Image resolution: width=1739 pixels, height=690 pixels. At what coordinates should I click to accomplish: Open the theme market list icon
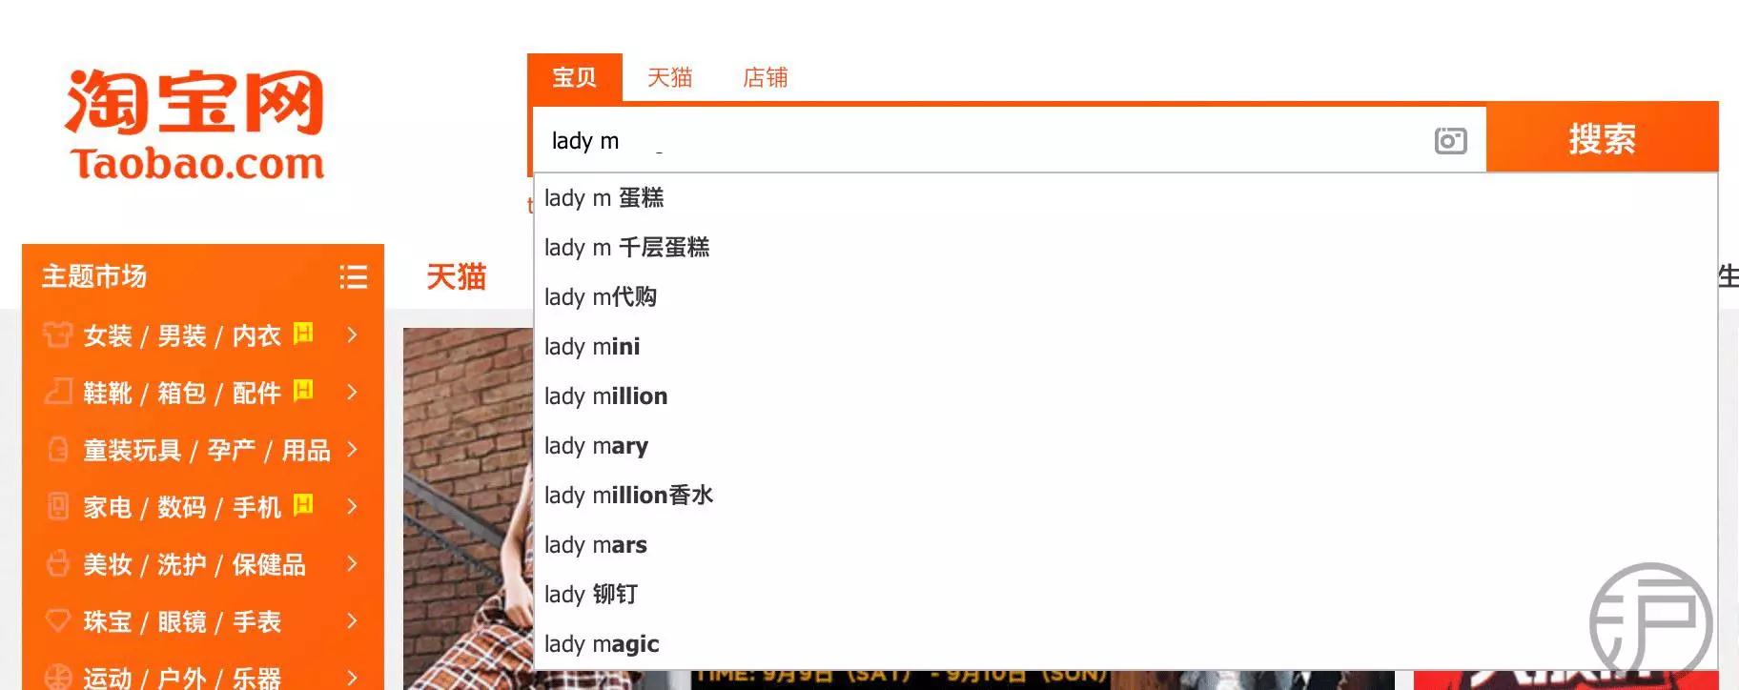pos(354,276)
